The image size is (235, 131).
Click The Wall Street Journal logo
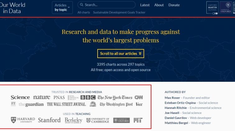pos(67,104)
